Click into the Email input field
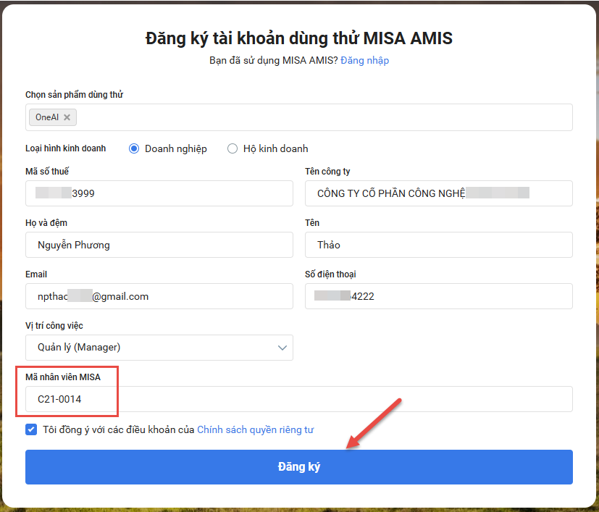 (x=159, y=296)
